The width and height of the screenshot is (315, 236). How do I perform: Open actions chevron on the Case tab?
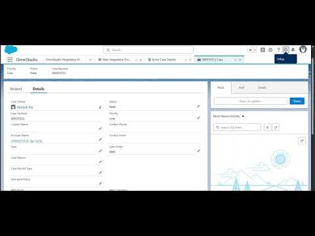tap(236, 60)
